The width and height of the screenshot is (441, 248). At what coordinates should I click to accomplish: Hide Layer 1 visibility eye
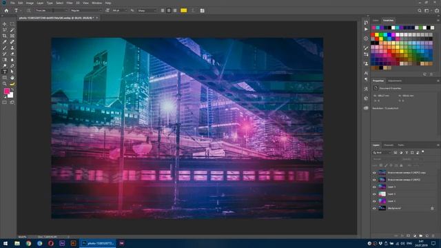pos(374,201)
